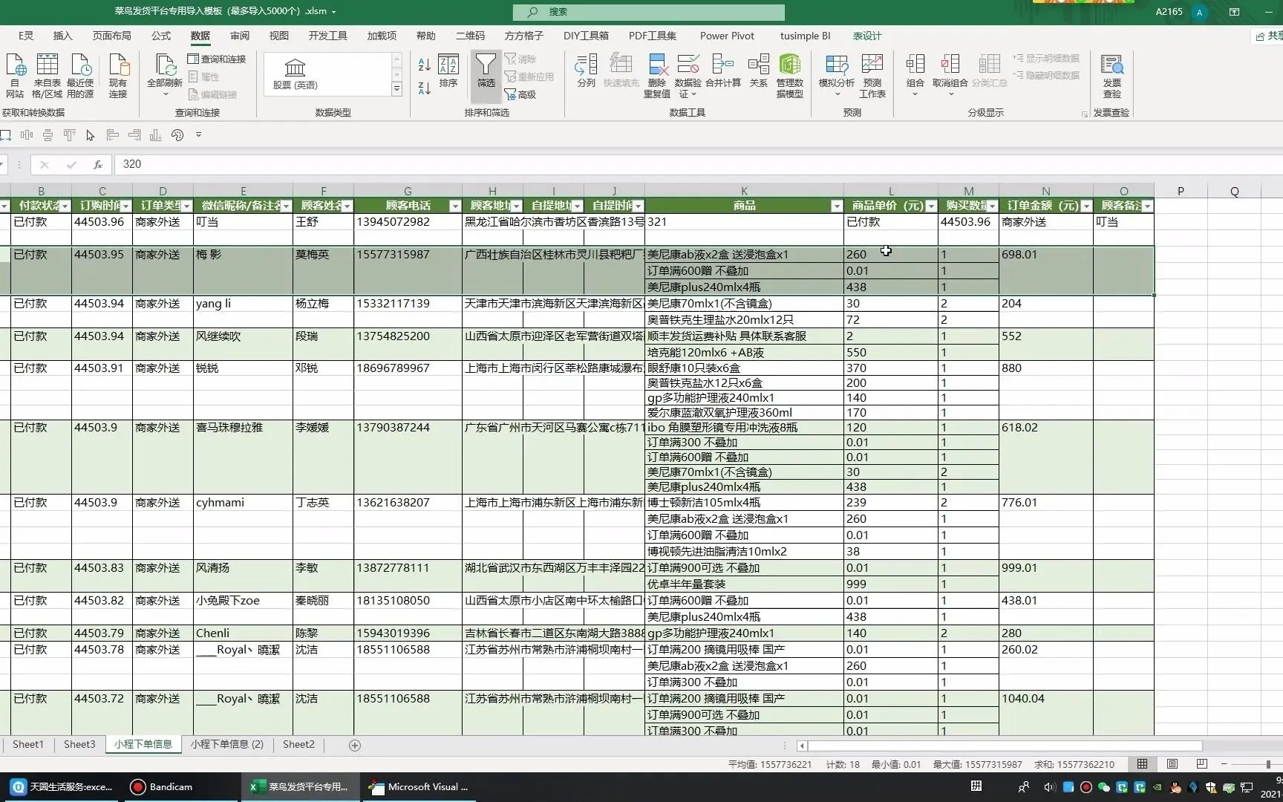Click Invoice Check (发票查验) icon
Screen dimensions: 1283x802
[1112, 76]
